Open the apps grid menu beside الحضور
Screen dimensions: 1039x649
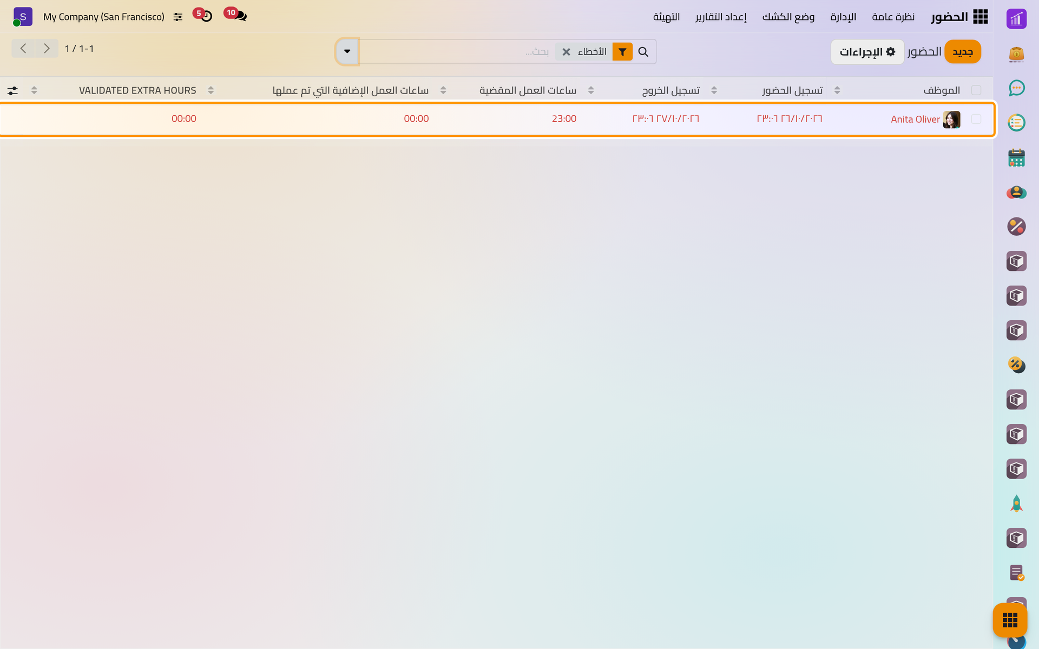(x=980, y=17)
